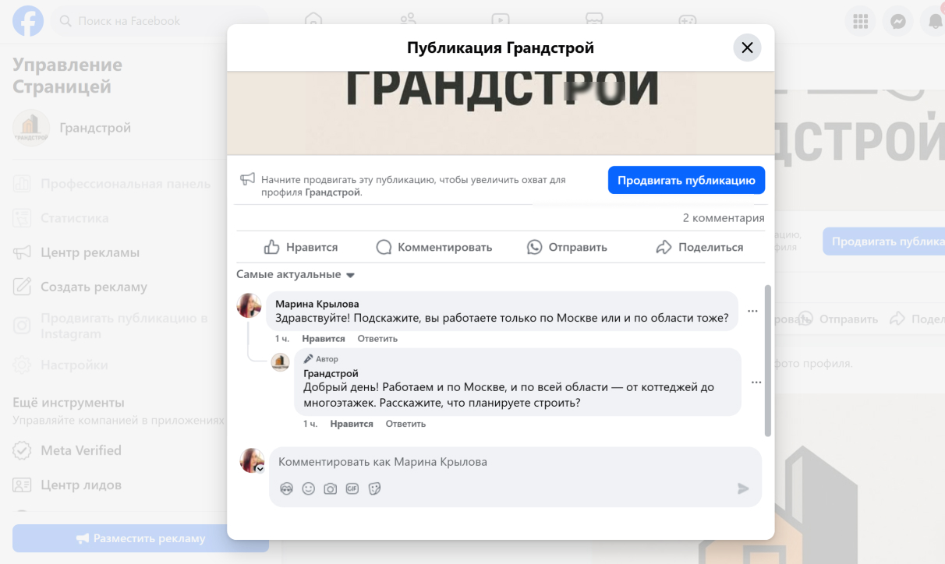Open the Video icon in top navigation
The width and height of the screenshot is (945, 564).
(501, 20)
